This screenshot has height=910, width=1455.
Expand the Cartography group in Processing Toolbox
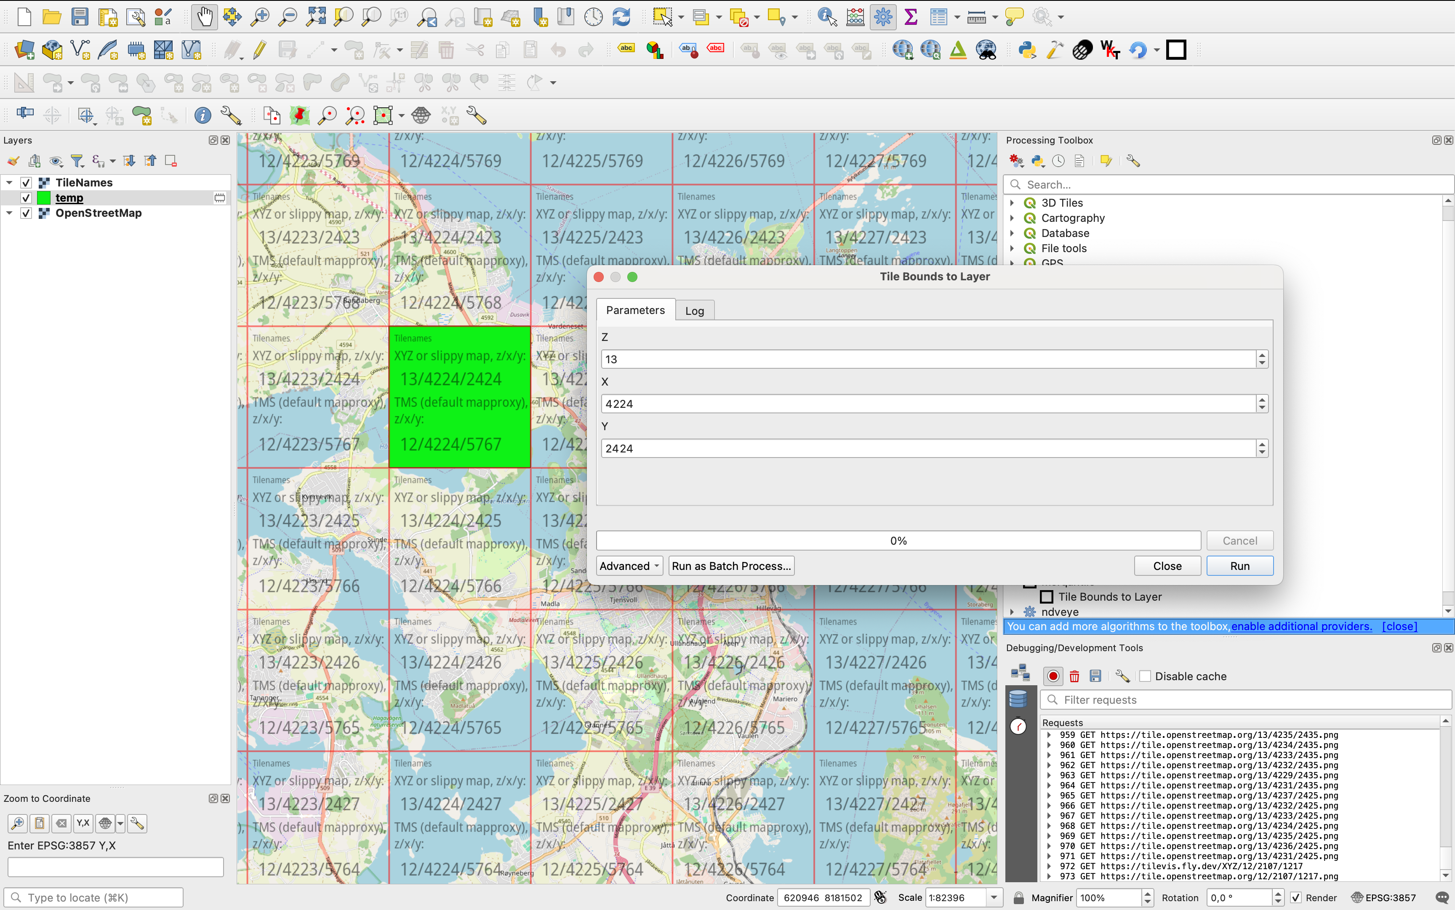coord(1012,218)
